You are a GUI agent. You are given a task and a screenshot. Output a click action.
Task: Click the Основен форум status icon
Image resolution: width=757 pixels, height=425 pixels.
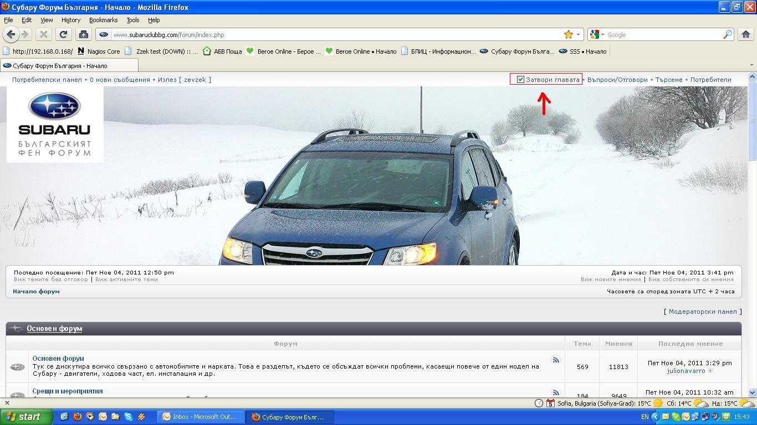[17, 366]
